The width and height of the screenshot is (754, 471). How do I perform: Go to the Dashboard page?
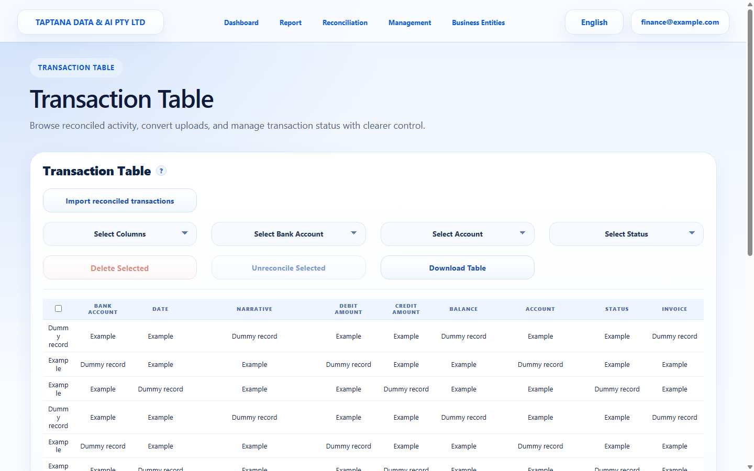point(241,23)
